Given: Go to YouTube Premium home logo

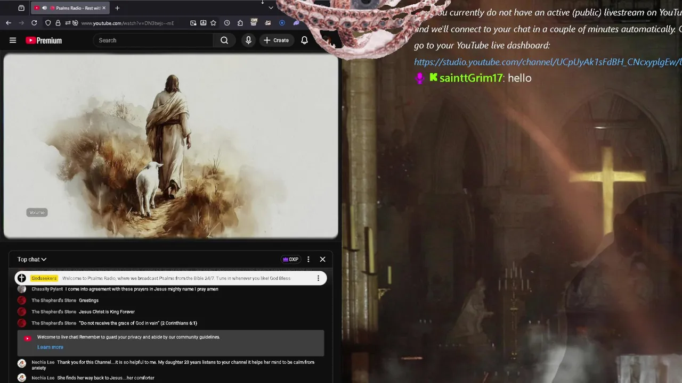Looking at the screenshot, I should point(44,40).
